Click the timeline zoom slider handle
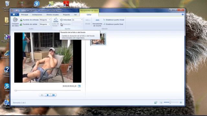The width and height of the screenshot is (207, 116). coord(170,102)
